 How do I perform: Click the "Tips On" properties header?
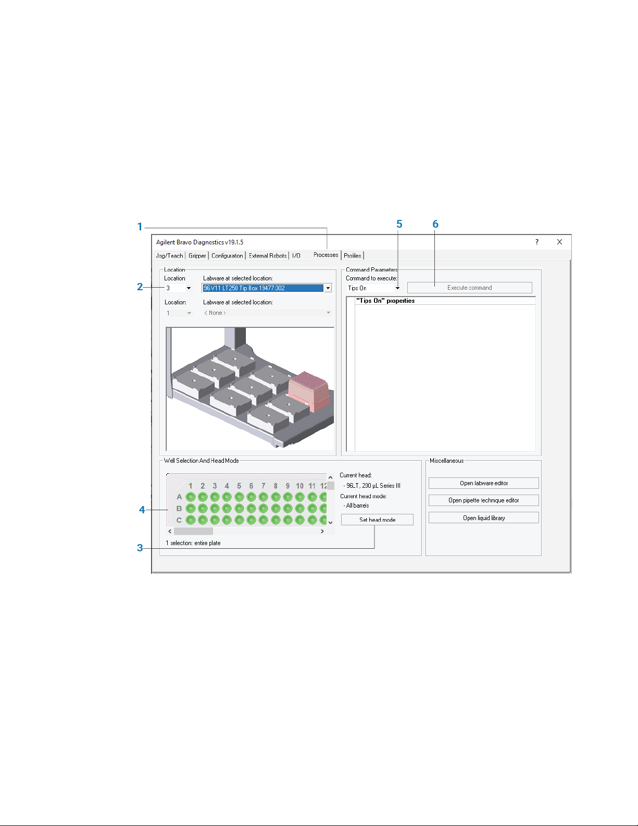pyautogui.click(x=385, y=301)
